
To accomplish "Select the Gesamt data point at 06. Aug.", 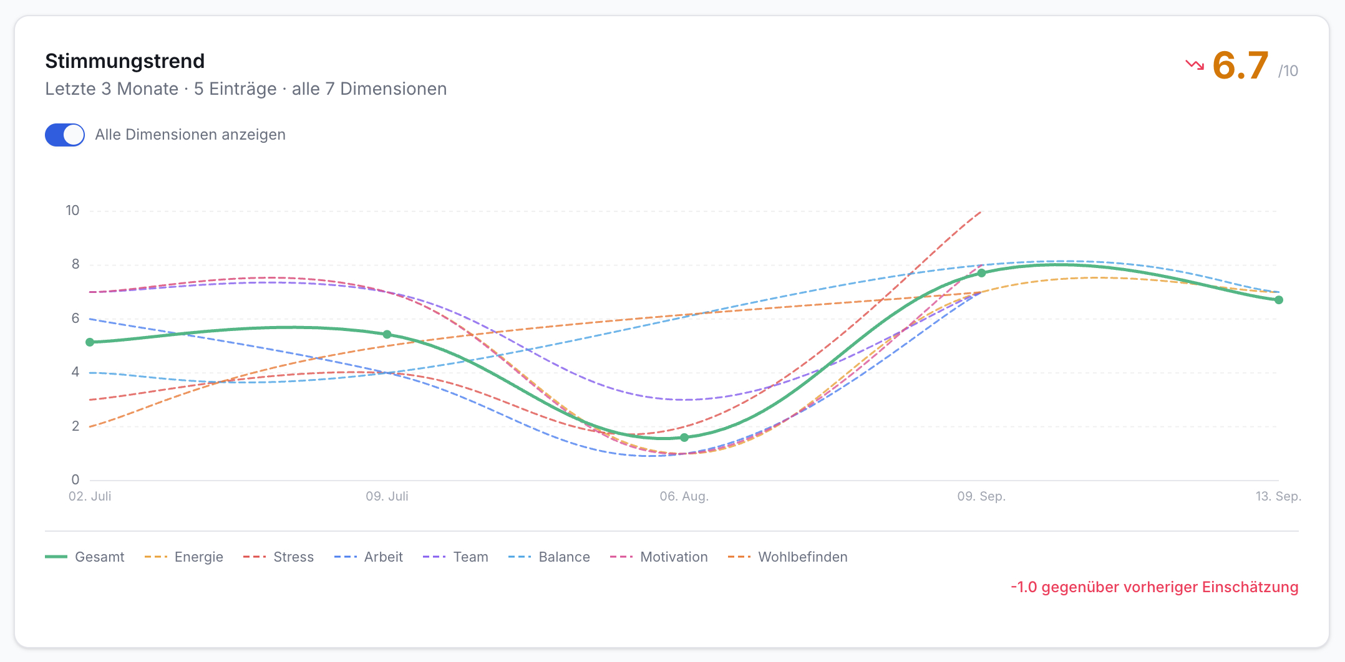I will click(x=684, y=438).
